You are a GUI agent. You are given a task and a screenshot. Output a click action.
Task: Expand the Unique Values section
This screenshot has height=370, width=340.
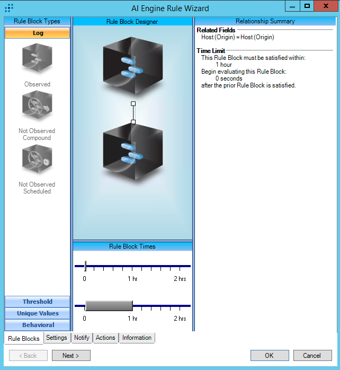38,313
